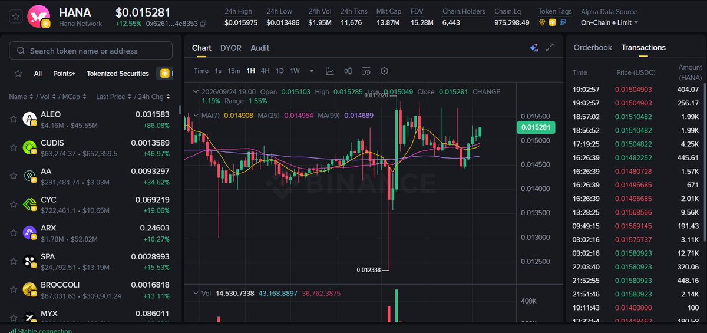
Task: Select the yellow BNB chain filter chip
Action: point(164,74)
